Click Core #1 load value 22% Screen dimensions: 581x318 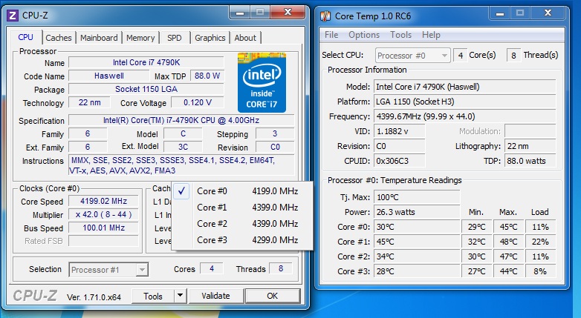[x=541, y=242]
